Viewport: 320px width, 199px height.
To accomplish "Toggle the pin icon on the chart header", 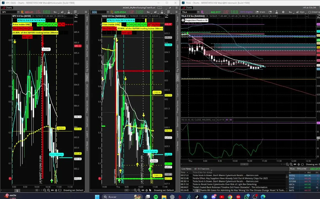I will tap(170, 7).
